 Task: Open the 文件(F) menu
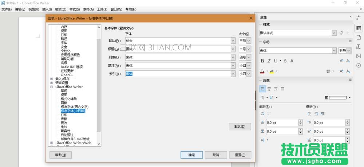pyautogui.click(x=7, y=9)
